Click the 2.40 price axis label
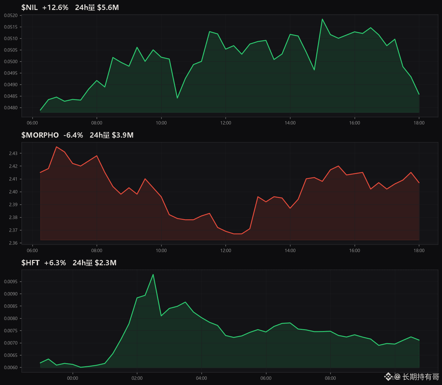442x385 pixels. click(13, 192)
